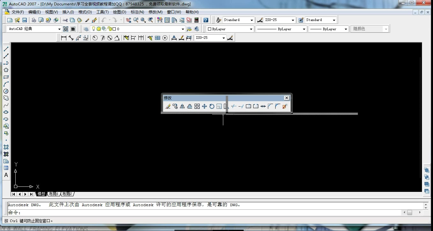433x231 pixels.
Task: Open the QuickCalc calculator
Action: click(x=196, y=20)
